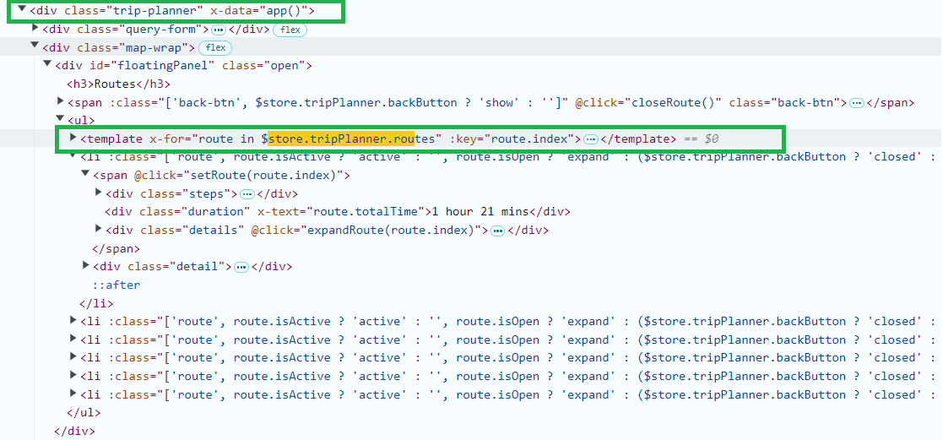Collapse the setRoute span node
Image resolution: width=943 pixels, height=440 pixels.
(x=85, y=174)
